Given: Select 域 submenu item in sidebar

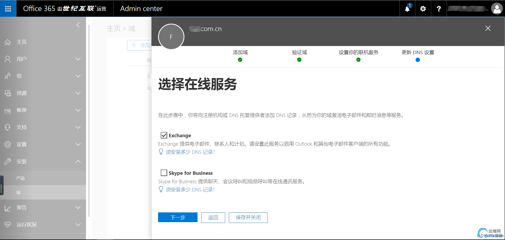Looking at the screenshot, I should pos(43,192).
